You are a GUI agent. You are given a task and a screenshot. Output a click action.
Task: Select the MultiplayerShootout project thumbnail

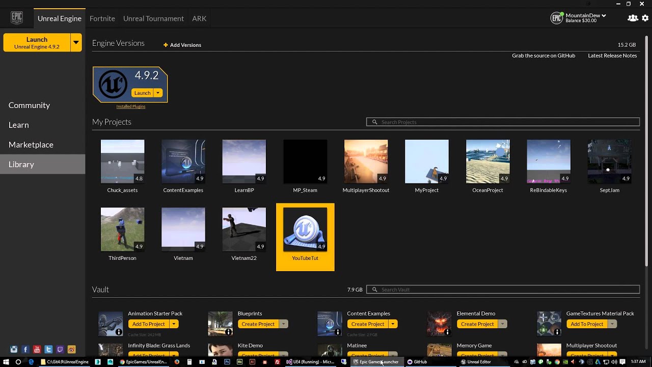pos(366,162)
